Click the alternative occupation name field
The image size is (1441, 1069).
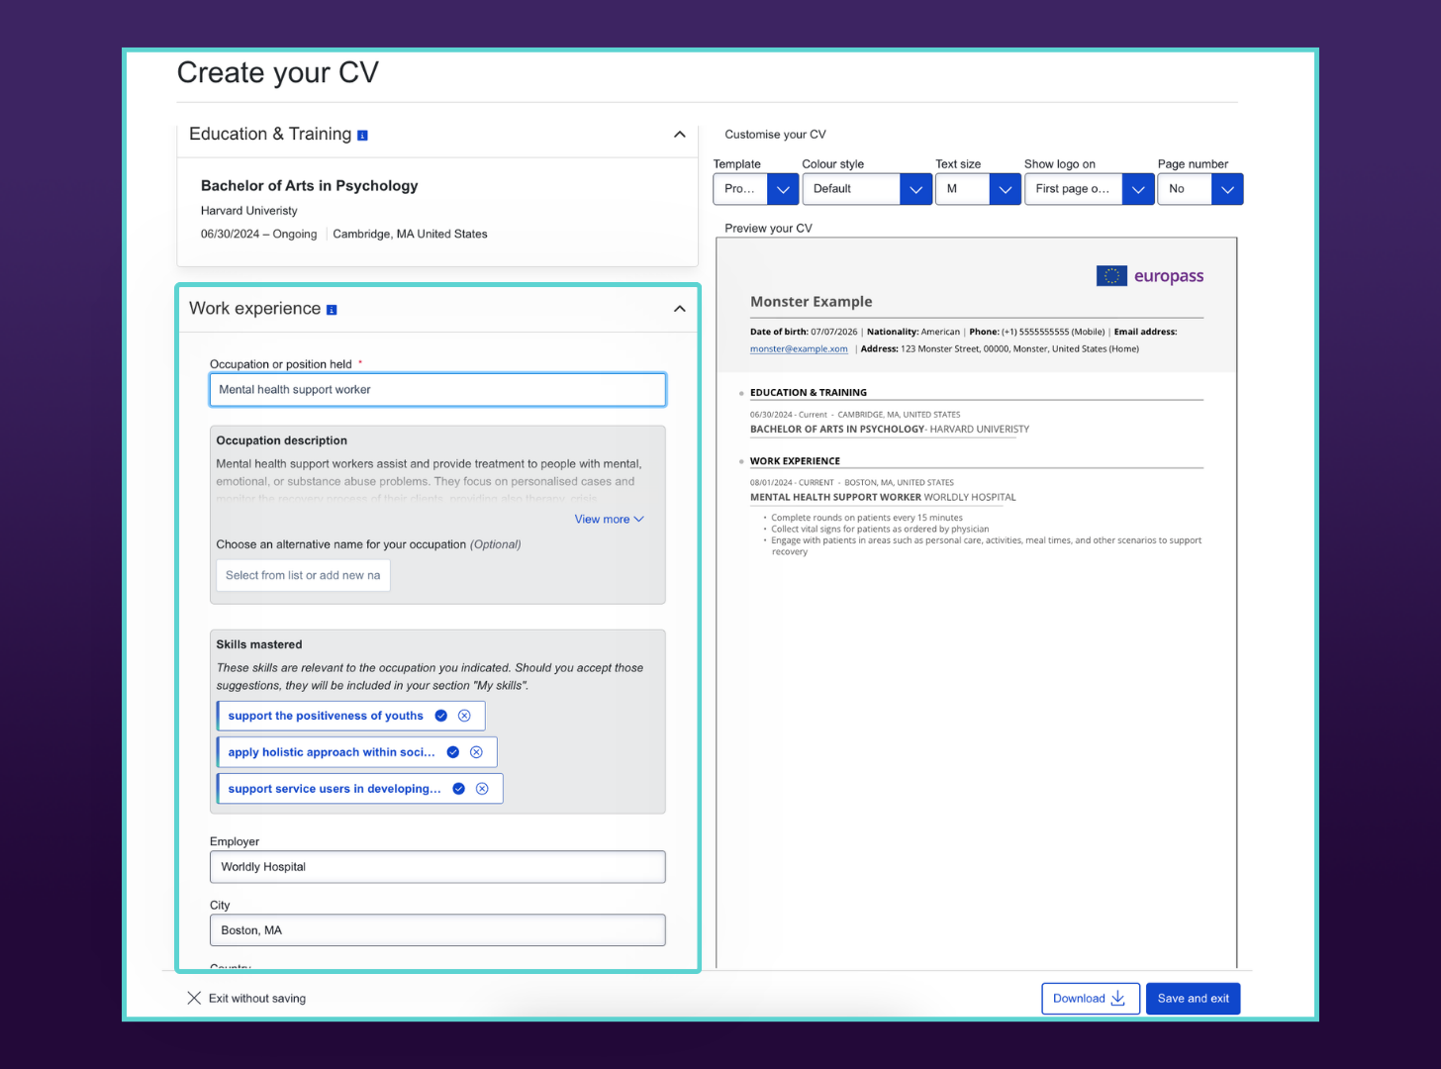(303, 575)
